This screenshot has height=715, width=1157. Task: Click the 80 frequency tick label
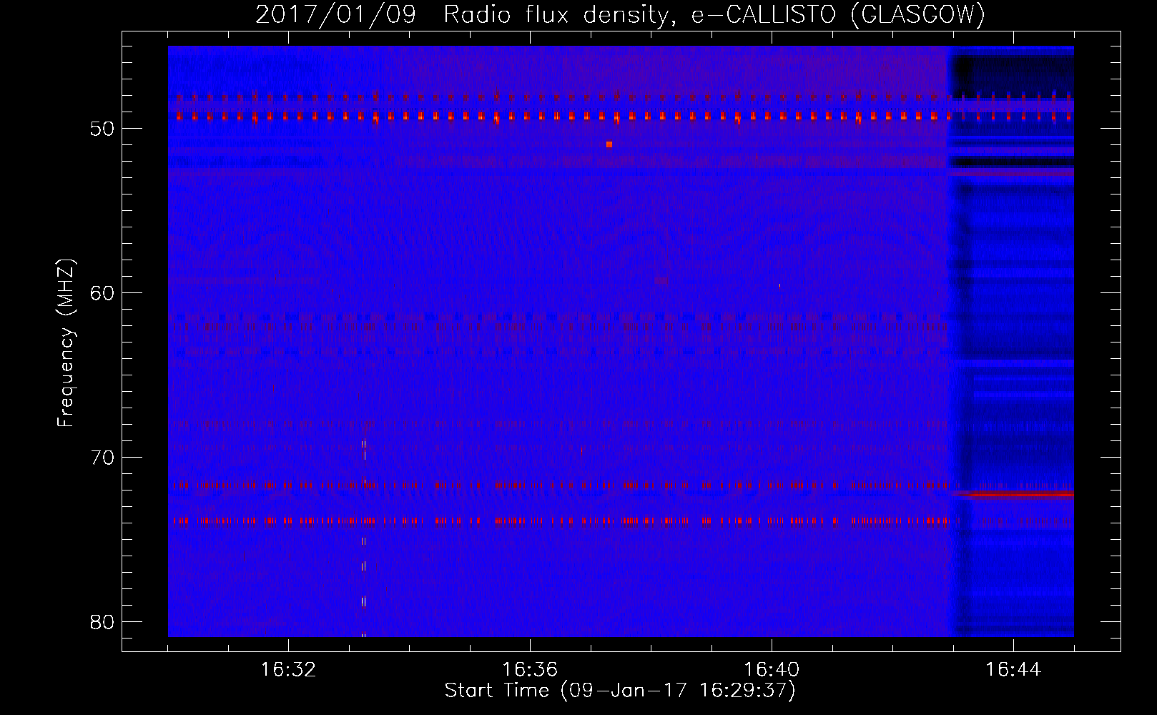point(102,622)
